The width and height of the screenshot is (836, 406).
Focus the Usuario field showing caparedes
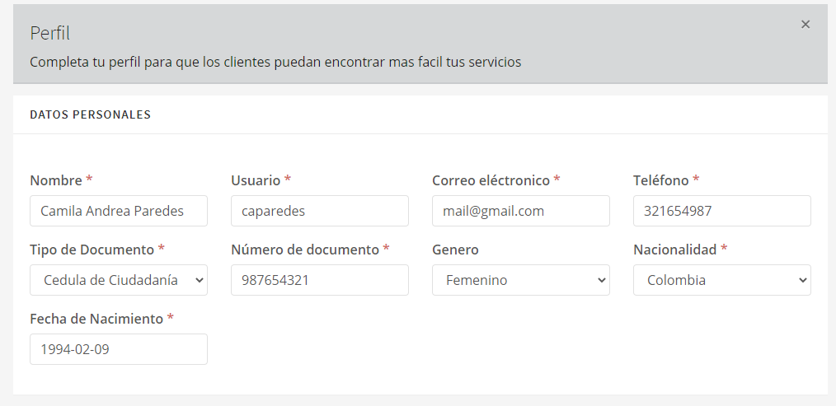coord(319,211)
